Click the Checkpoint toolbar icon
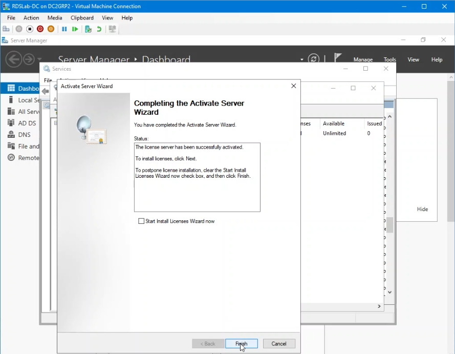 click(88, 29)
